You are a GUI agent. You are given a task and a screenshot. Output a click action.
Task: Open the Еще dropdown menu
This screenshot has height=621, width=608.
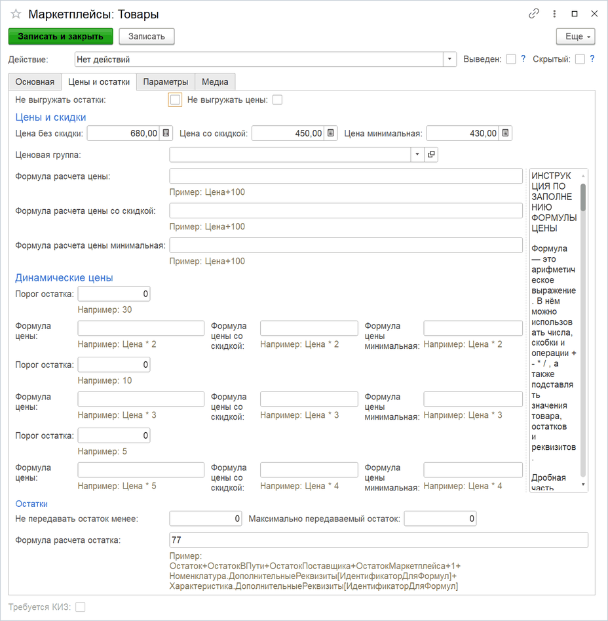tap(575, 37)
